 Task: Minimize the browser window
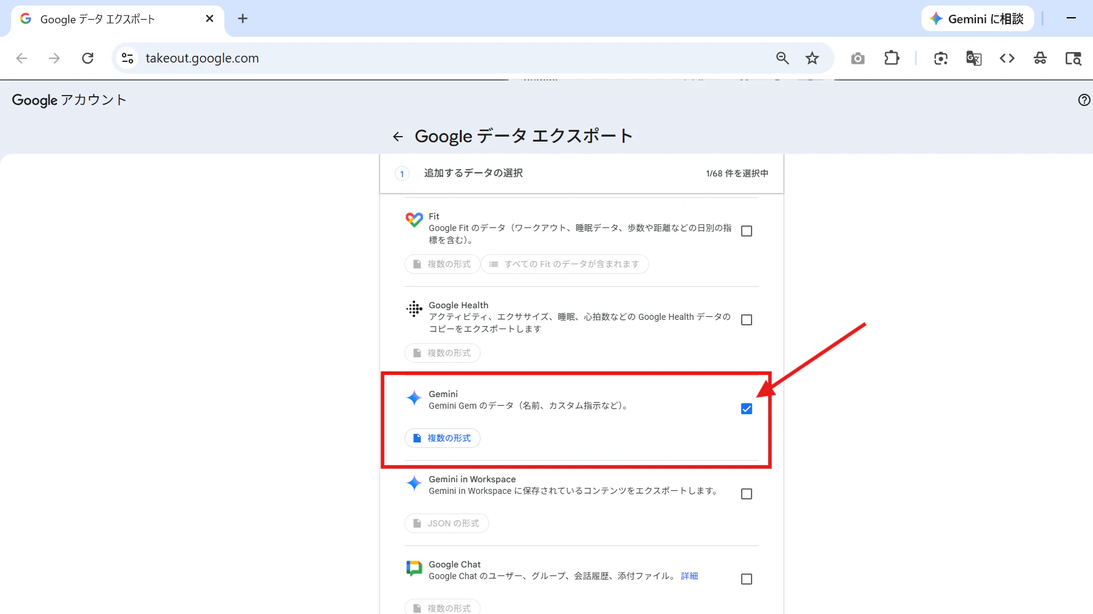point(1071,18)
